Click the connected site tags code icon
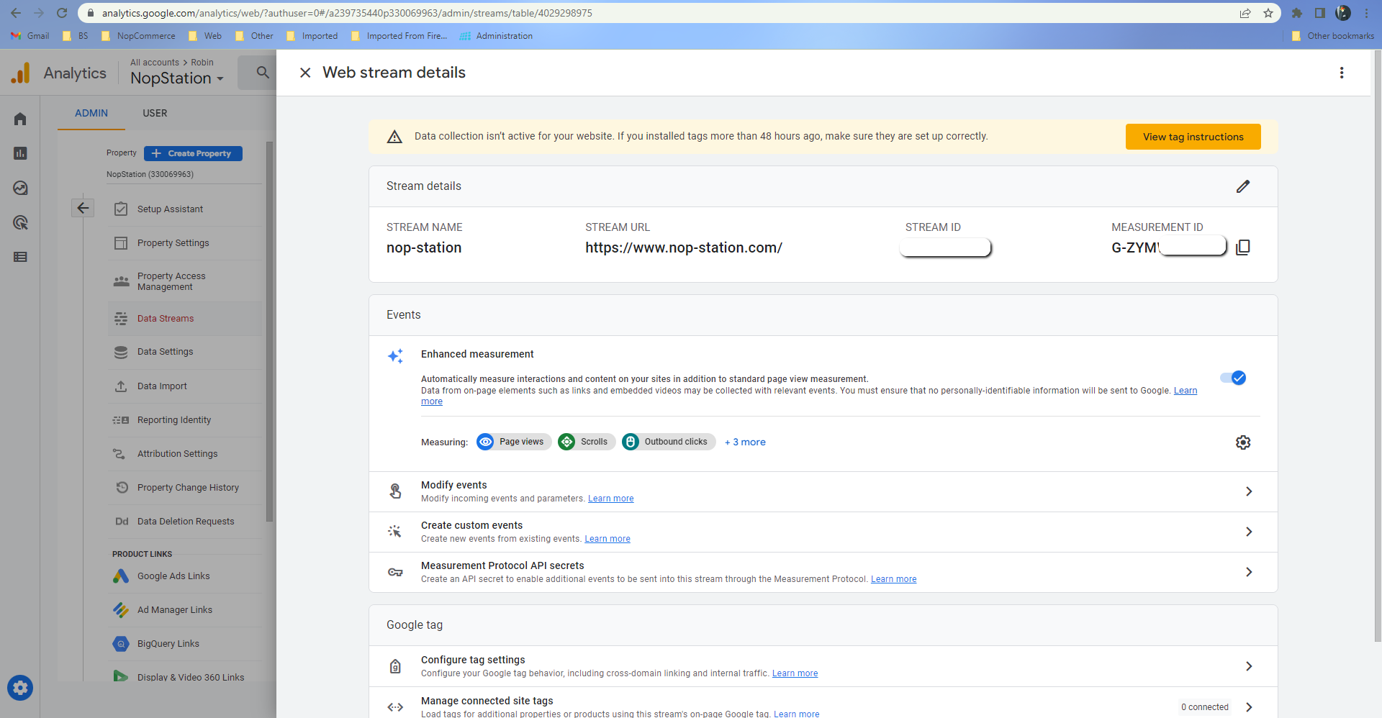The width and height of the screenshot is (1382, 718). [395, 707]
